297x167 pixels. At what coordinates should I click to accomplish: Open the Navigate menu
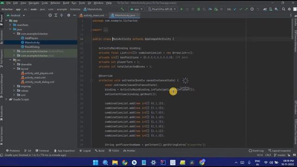[x=34, y=3]
